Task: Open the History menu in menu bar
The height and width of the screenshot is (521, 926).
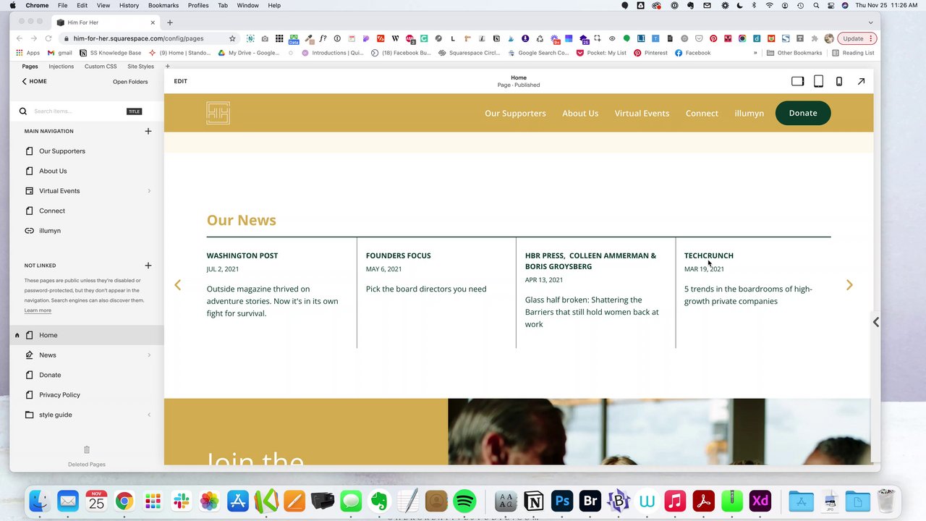Action: pyautogui.click(x=129, y=5)
